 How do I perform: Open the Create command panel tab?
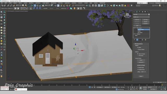point(134,12)
